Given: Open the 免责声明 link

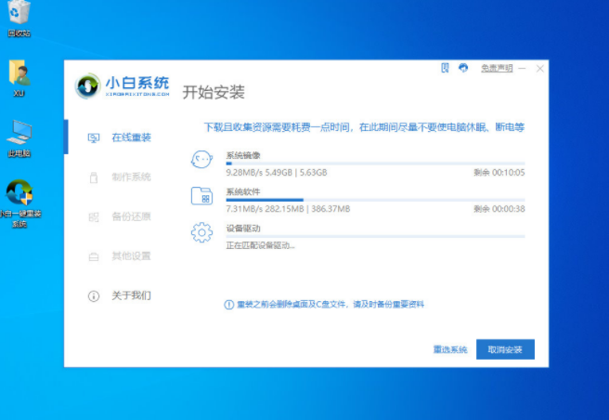Looking at the screenshot, I should pos(497,69).
